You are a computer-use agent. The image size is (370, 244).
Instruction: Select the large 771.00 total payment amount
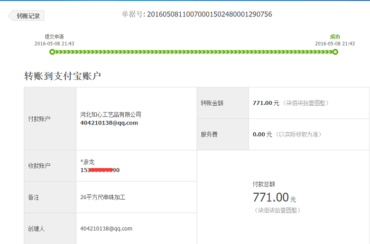(x=271, y=197)
